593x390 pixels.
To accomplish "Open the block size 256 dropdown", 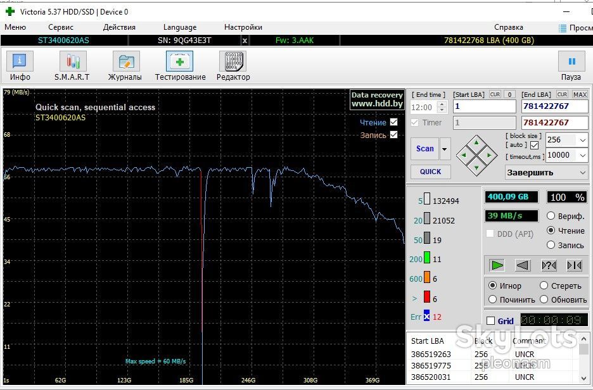I will click(x=582, y=140).
